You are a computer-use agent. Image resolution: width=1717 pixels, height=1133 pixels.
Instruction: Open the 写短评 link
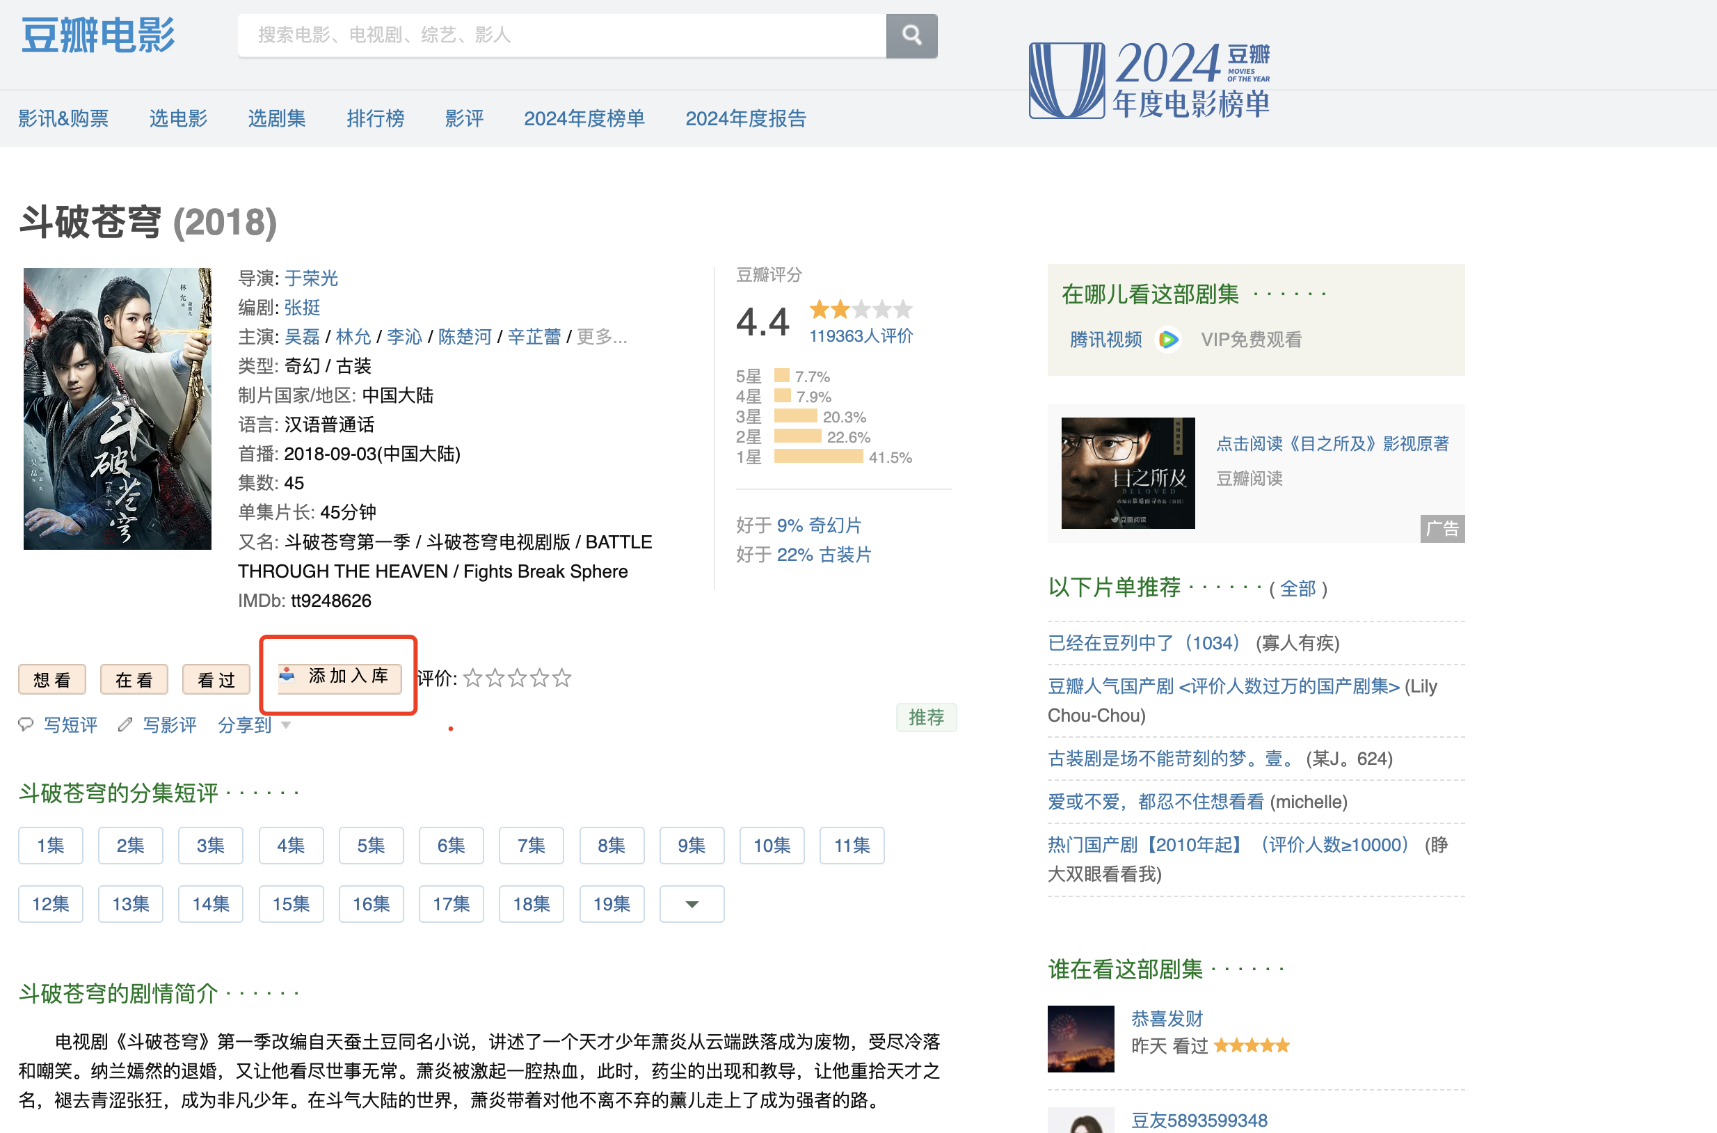tap(71, 724)
